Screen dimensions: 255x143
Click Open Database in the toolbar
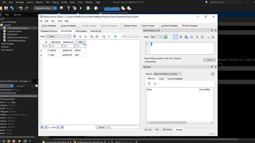pos(68,26)
